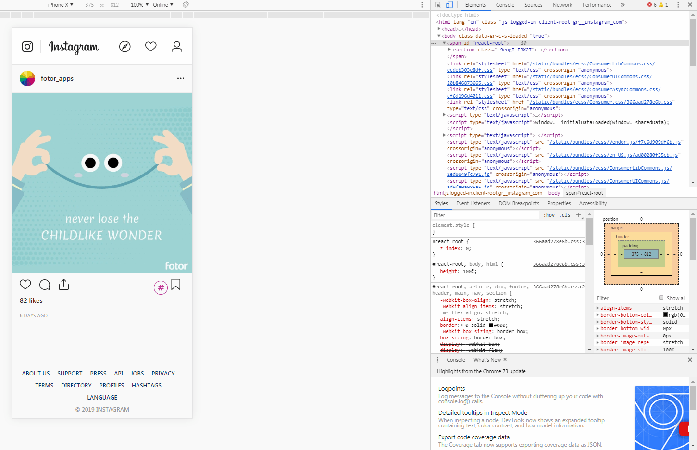
Task: Like the post with the heart icon
Action: (25, 285)
